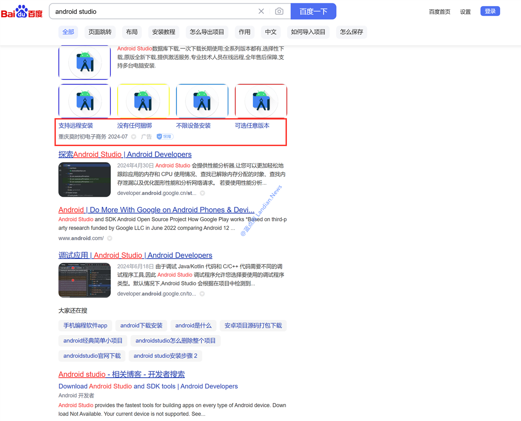Click the thumbnail above 支持远程安装
The width and height of the screenshot is (521, 421).
85,101
